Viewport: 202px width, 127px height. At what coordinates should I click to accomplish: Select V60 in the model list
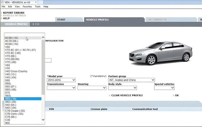[x=23, y=65]
